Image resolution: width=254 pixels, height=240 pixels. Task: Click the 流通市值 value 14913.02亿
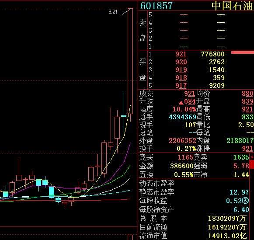[227, 236]
